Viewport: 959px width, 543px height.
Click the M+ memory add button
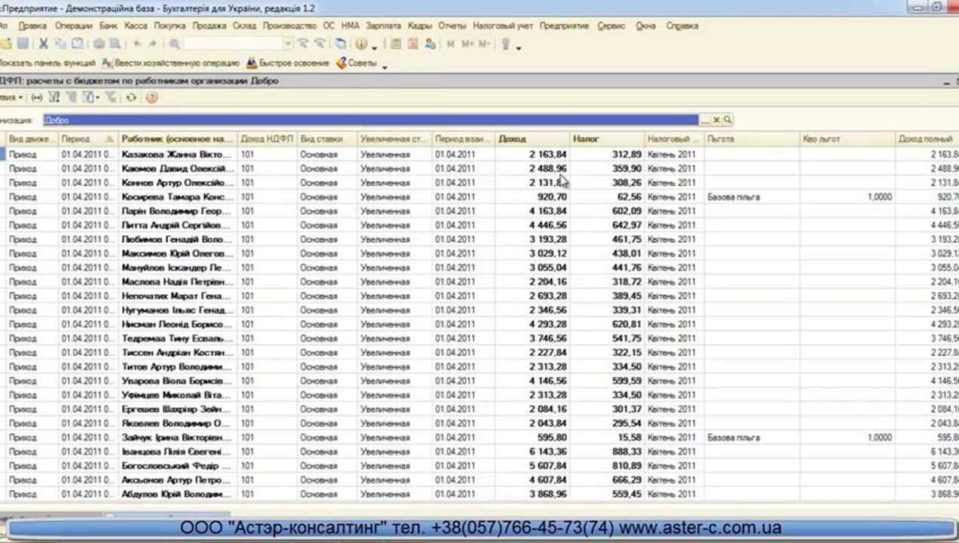pos(467,44)
